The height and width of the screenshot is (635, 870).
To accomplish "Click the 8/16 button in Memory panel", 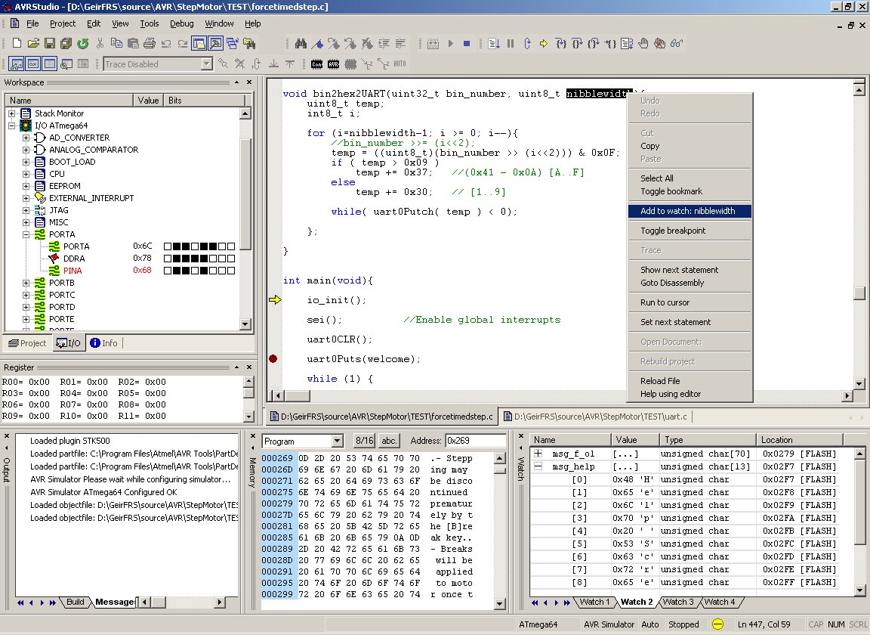I will (364, 441).
